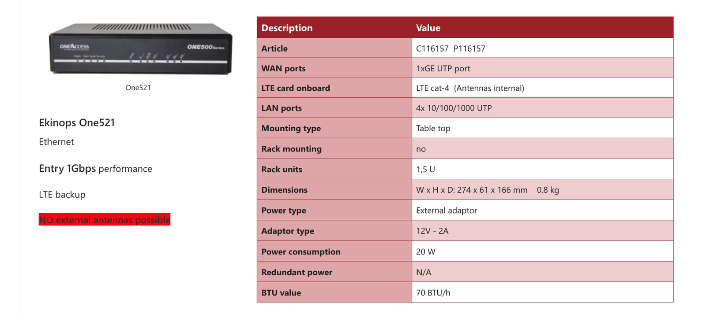Click the LTE cat-4 Antennas internal value

click(470, 88)
